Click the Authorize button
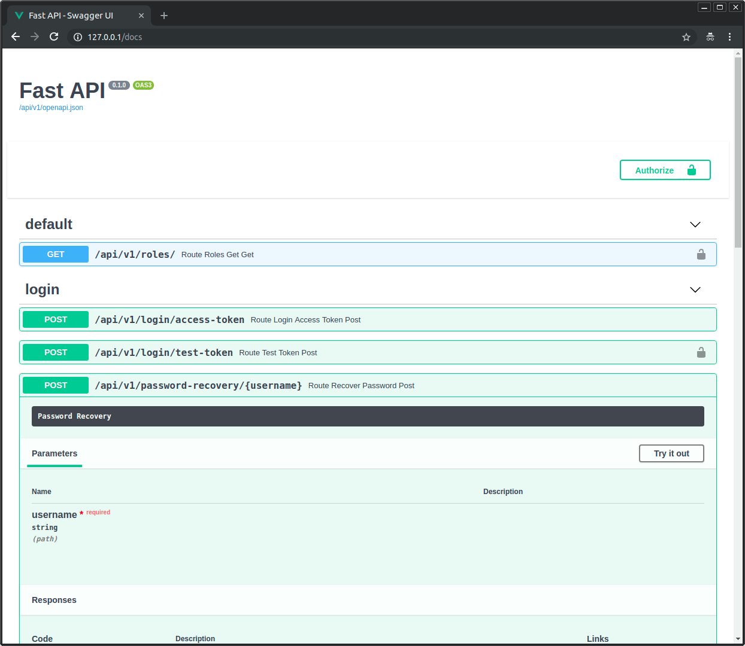Screen dimensions: 745x646 (665, 170)
